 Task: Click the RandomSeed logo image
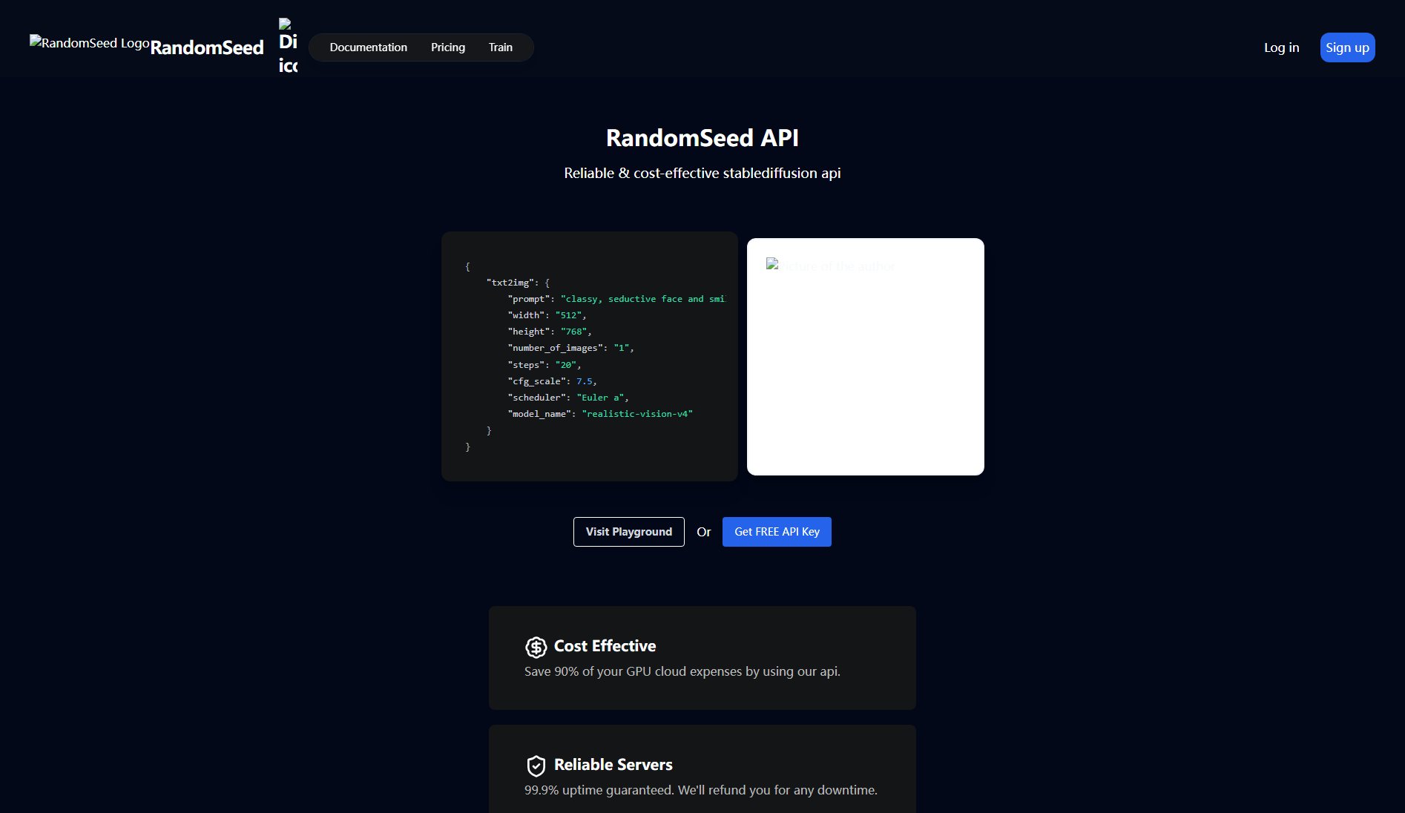pyautogui.click(x=90, y=43)
